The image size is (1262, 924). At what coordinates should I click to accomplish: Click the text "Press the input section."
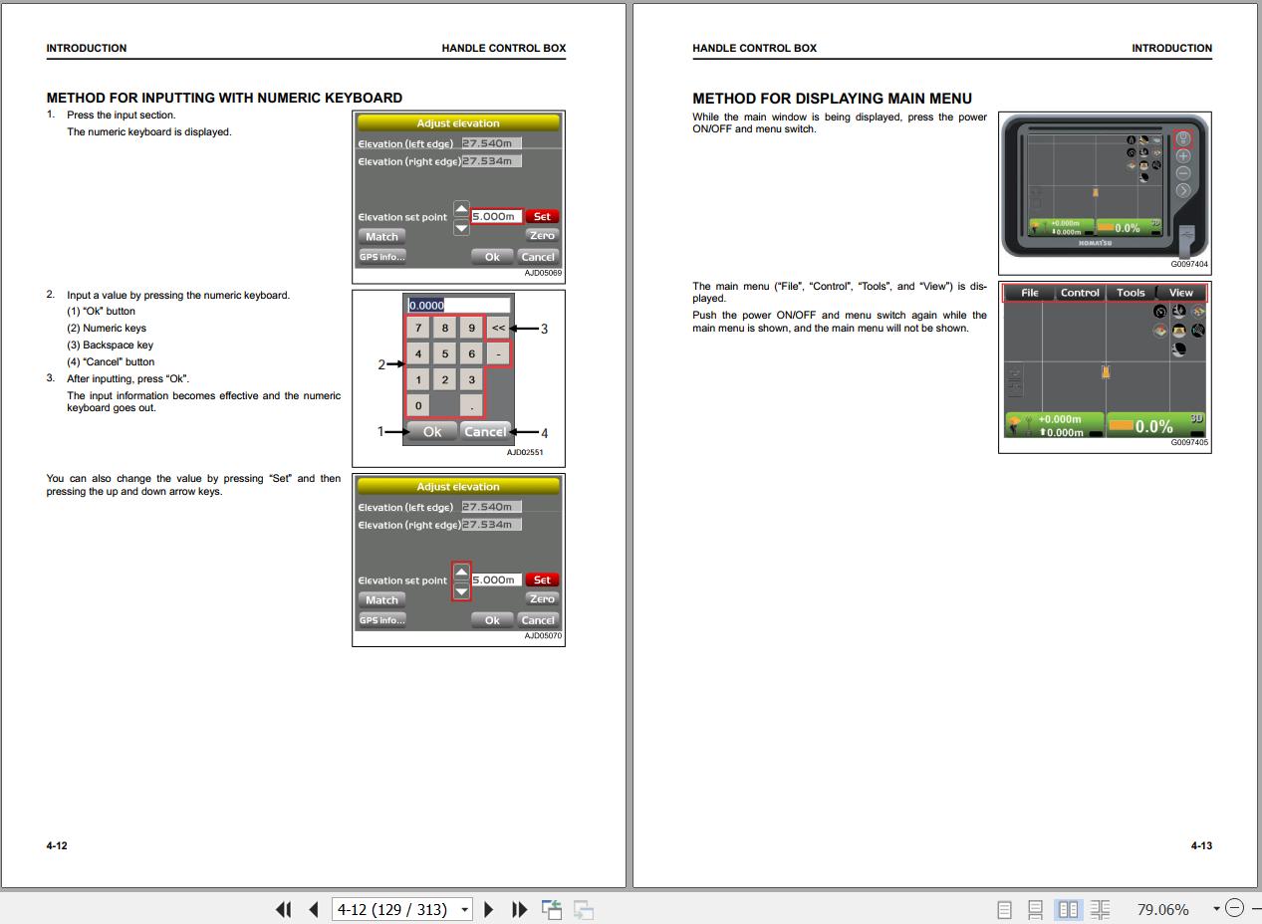coord(121,115)
